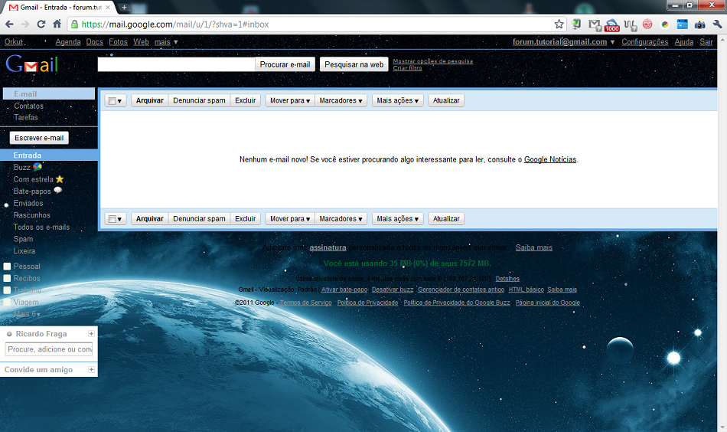Click the bottom Excluir button
727x432 pixels.
pyautogui.click(x=246, y=218)
